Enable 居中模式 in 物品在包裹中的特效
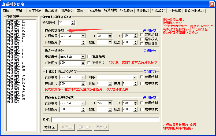This screenshot has width=216, height=136. tap(142, 109)
